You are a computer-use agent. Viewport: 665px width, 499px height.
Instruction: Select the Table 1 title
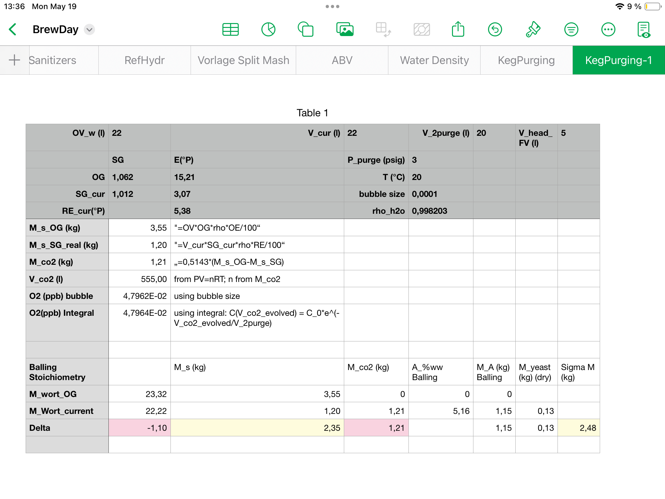coord(312,113)
